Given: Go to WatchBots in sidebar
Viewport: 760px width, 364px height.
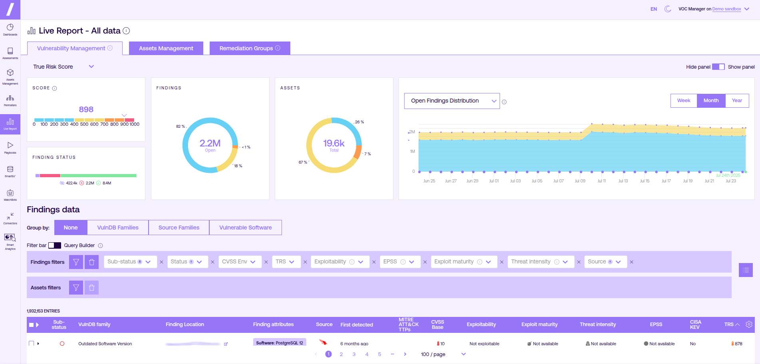Looking at the screenshot, I should (x=10, y=194).
